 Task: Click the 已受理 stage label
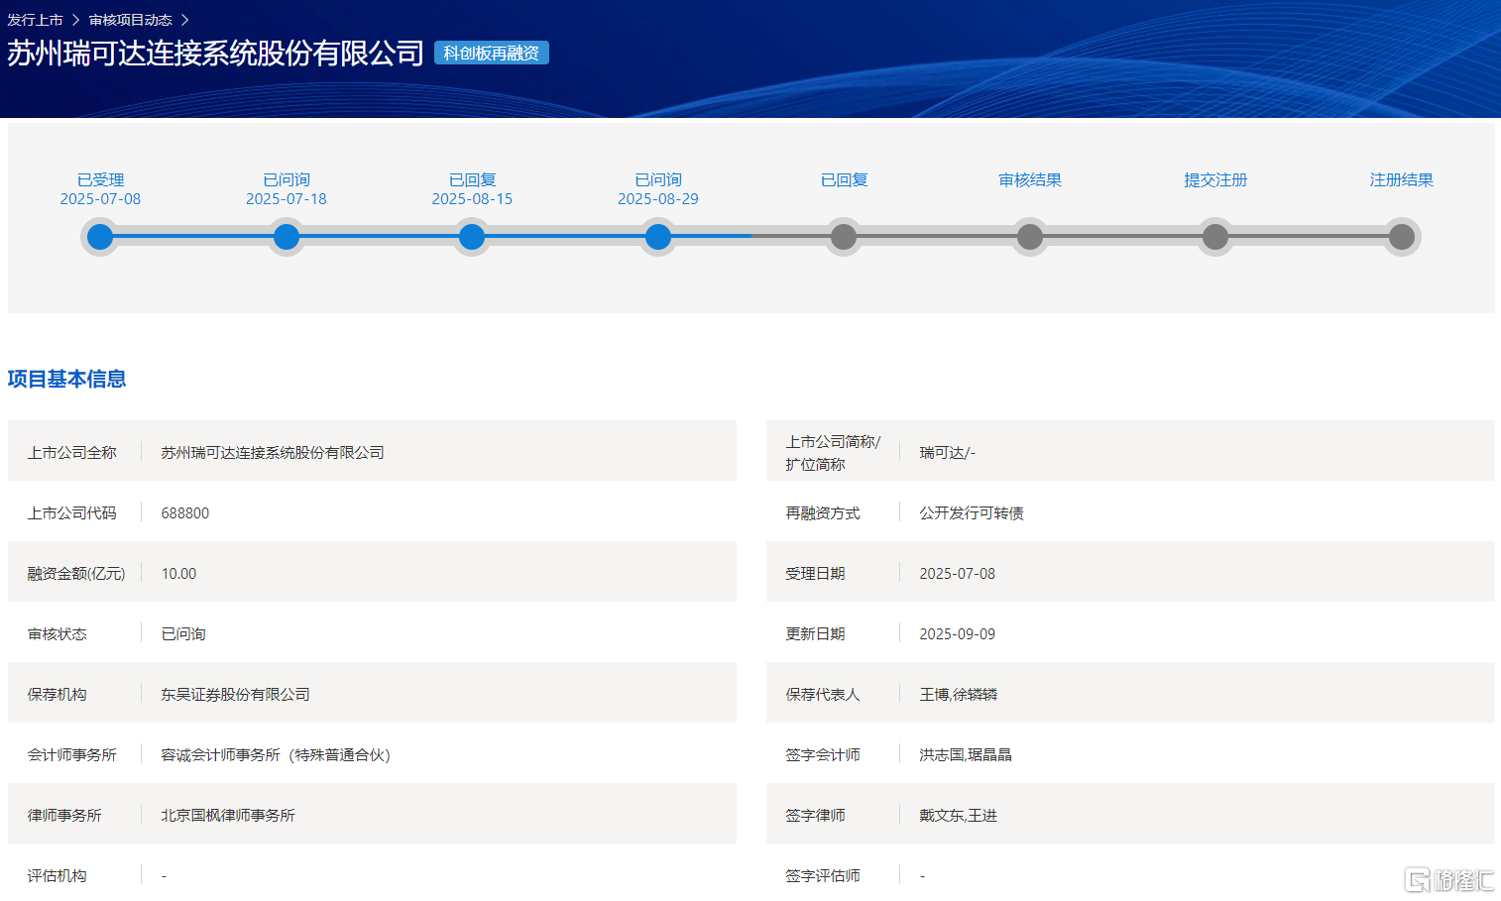(100, 179)
